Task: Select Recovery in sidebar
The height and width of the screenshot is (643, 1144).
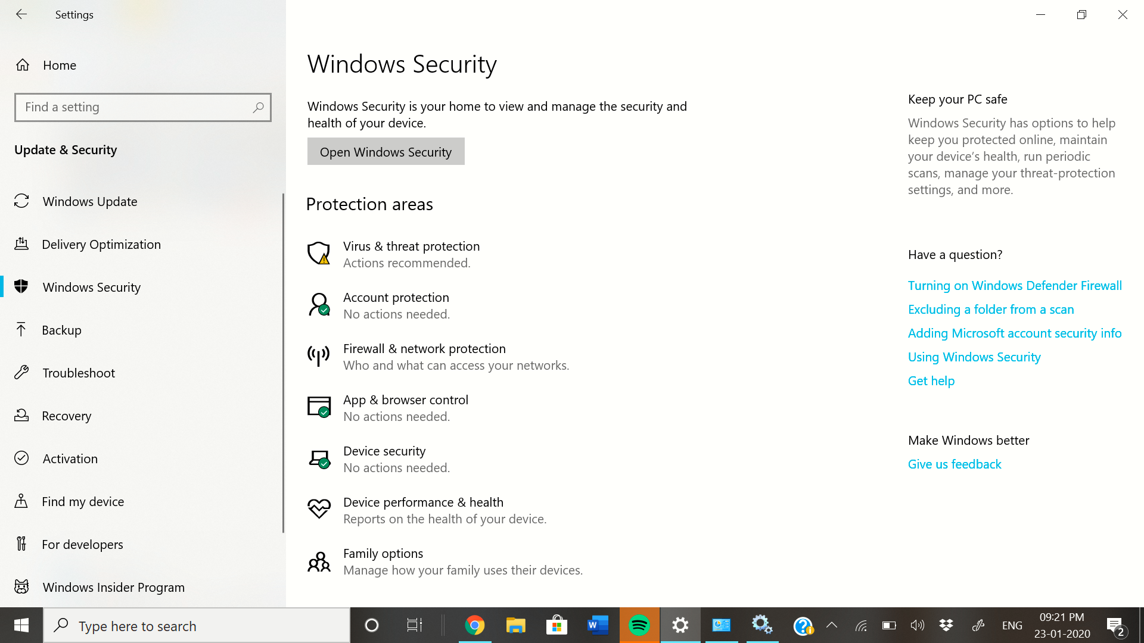Action: [x=67, y=416]
